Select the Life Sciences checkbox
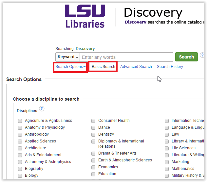 (x=167, y=148)
